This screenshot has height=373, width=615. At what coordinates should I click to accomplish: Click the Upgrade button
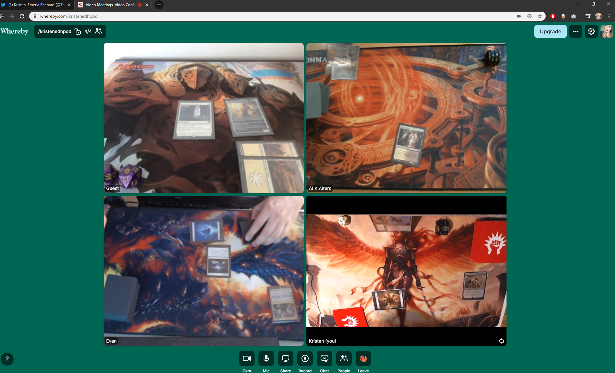point(550,31)
